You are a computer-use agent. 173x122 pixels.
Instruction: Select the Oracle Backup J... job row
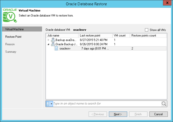pos(106,44)
